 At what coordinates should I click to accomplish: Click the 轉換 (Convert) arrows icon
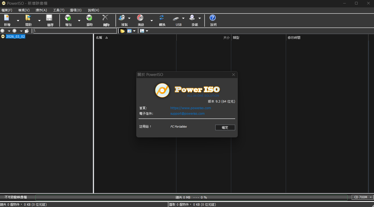click(x=162, y=18)
